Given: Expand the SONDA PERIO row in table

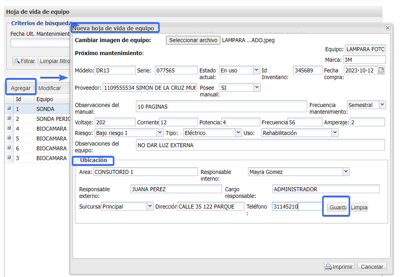Looking at the screenshot, I should pos(9,119).
